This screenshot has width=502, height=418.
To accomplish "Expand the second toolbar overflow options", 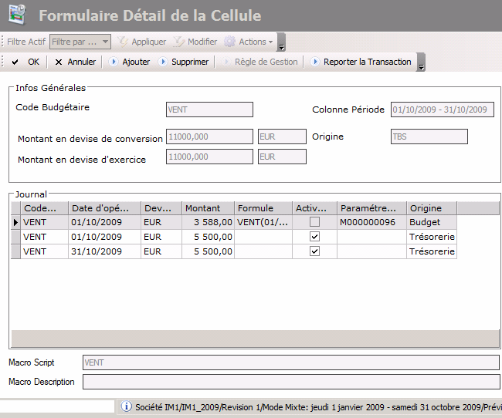I will tap(421, 65).
